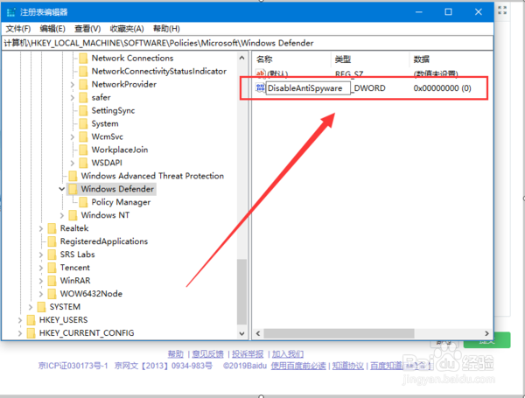The width and height of the screenshot is (525, 398).
Task: Select the NetworkProvider folder icon
Action: [x=83, y=84]
